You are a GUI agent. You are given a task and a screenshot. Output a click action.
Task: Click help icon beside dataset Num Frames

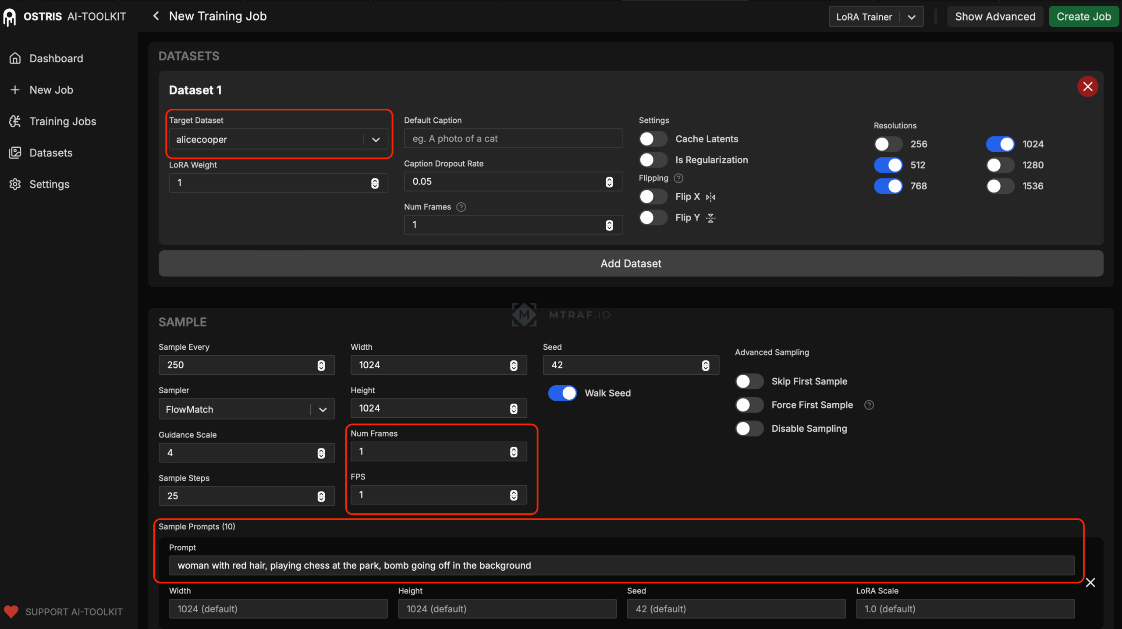tap(461, 207)
